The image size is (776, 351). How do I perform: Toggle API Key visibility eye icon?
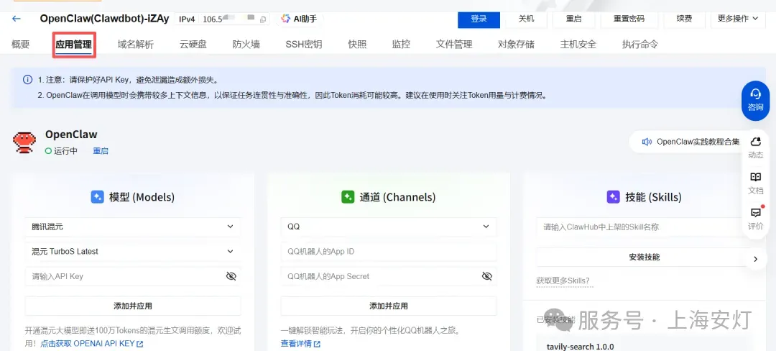pos(231,276)
